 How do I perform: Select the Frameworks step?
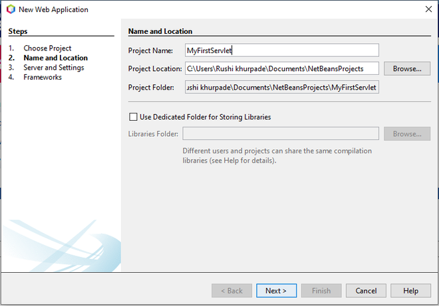pyautogui.click(x=43, y=77)
